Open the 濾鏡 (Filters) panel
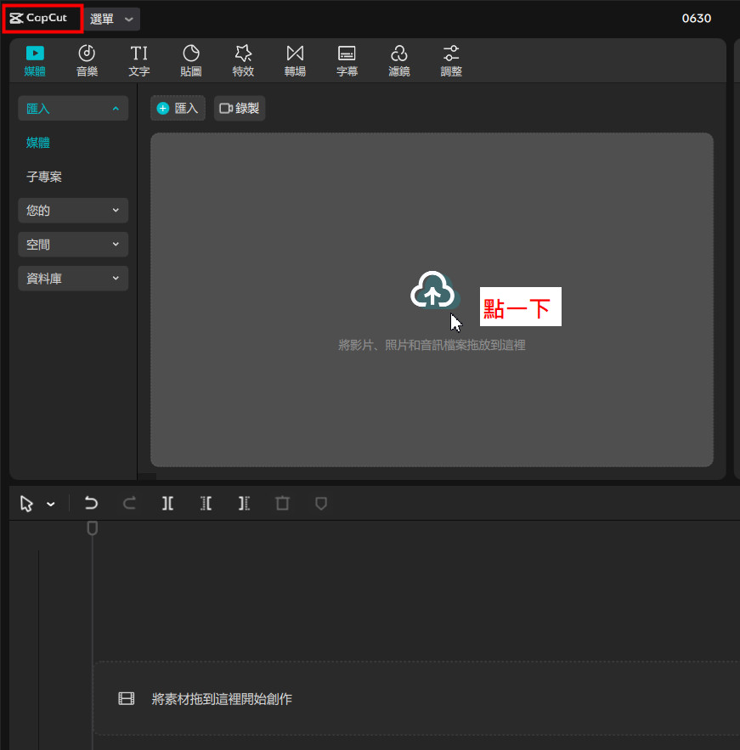Viewport: 740px width, 750px height. pos(399,61)
